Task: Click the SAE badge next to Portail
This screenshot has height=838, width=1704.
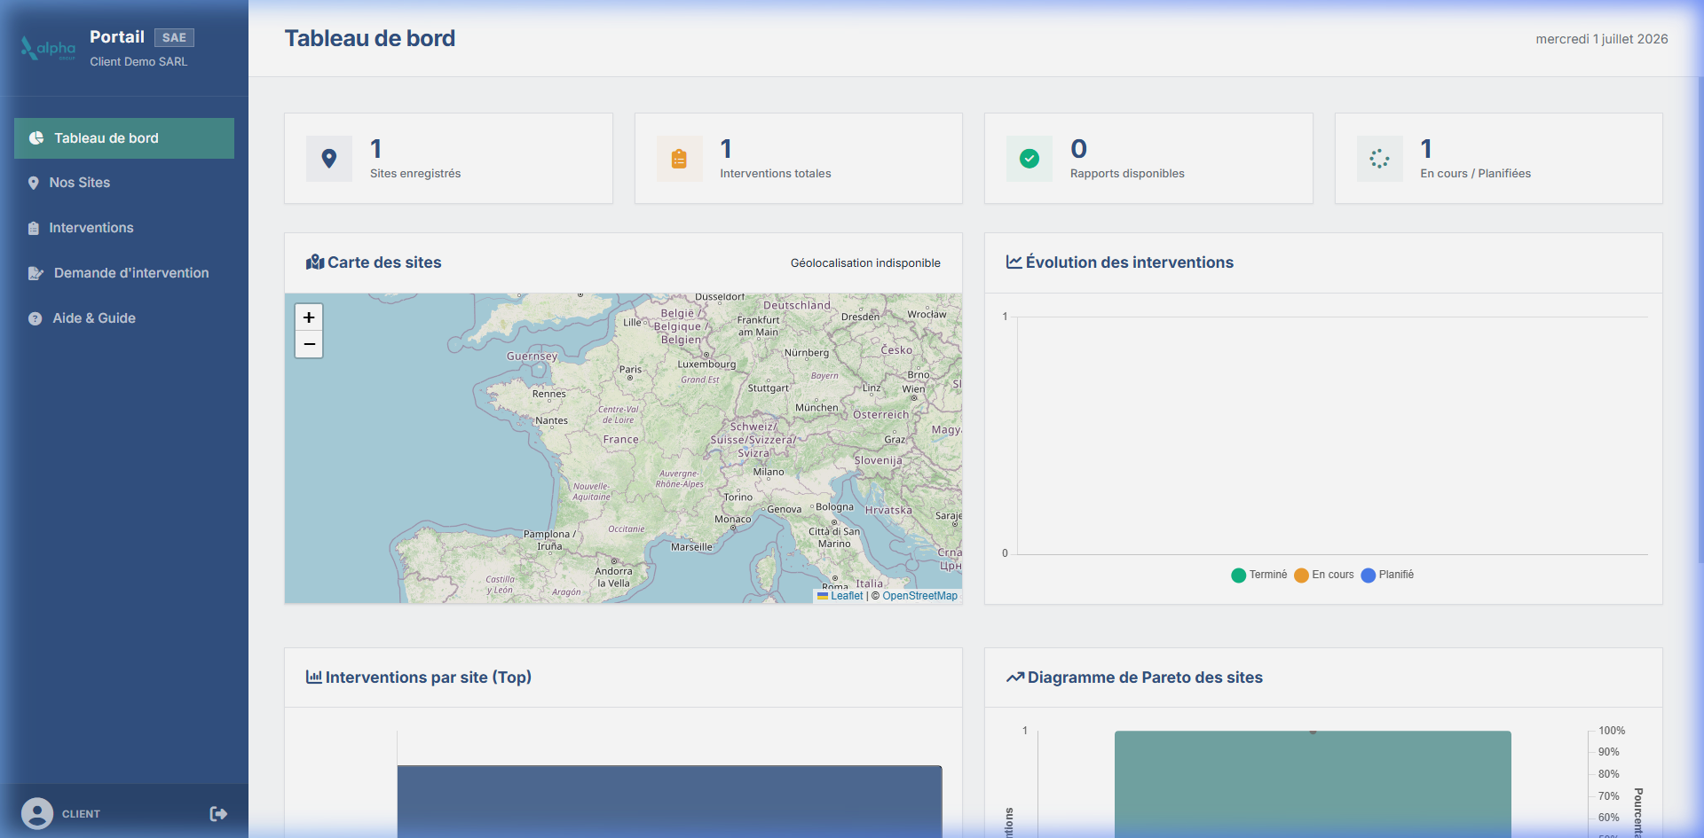Action: pos(174,37)
